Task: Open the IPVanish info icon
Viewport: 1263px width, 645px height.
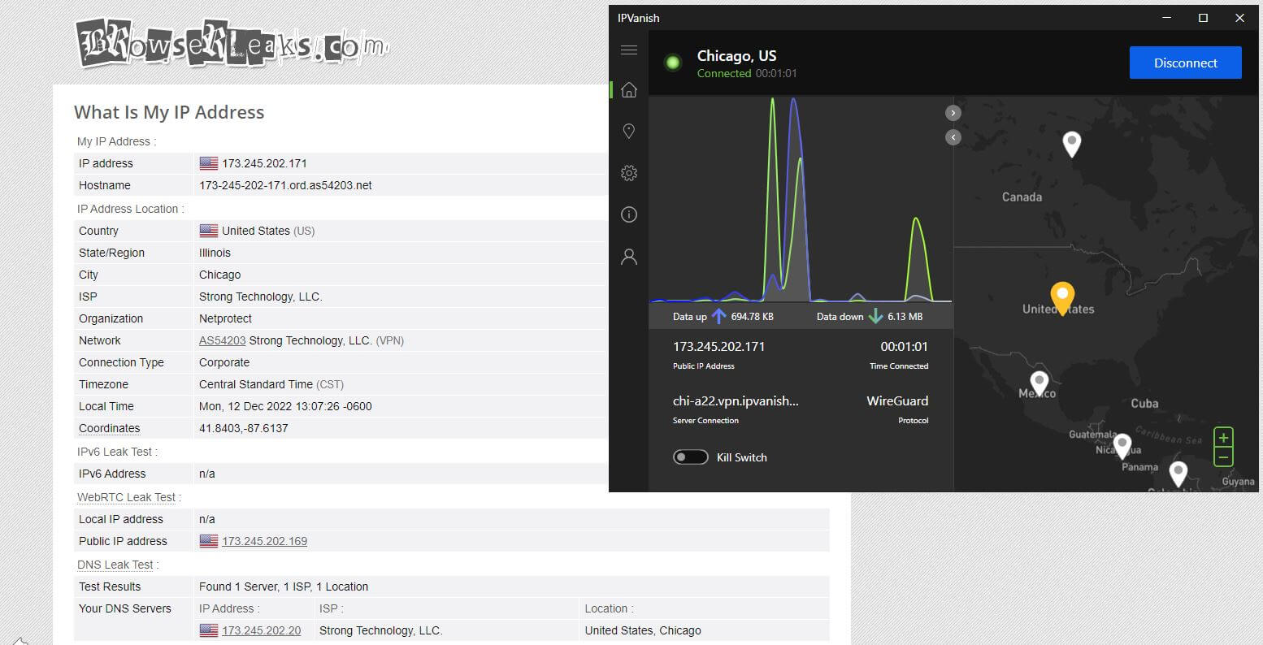Action: pyautogui.click(x=628, y=214)
